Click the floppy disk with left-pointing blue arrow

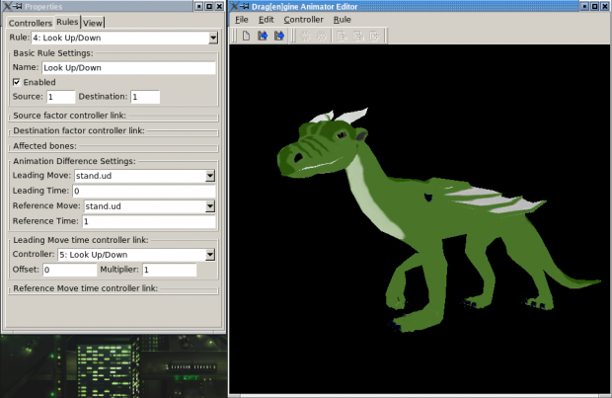coord(279,36)
